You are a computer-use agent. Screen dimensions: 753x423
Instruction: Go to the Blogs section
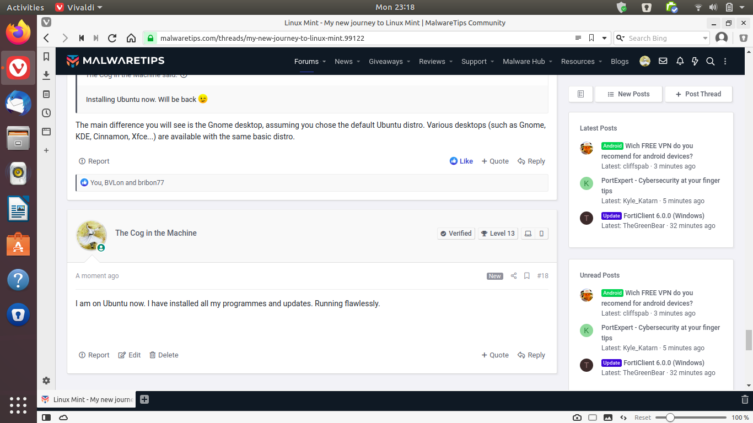click(620, 62)
